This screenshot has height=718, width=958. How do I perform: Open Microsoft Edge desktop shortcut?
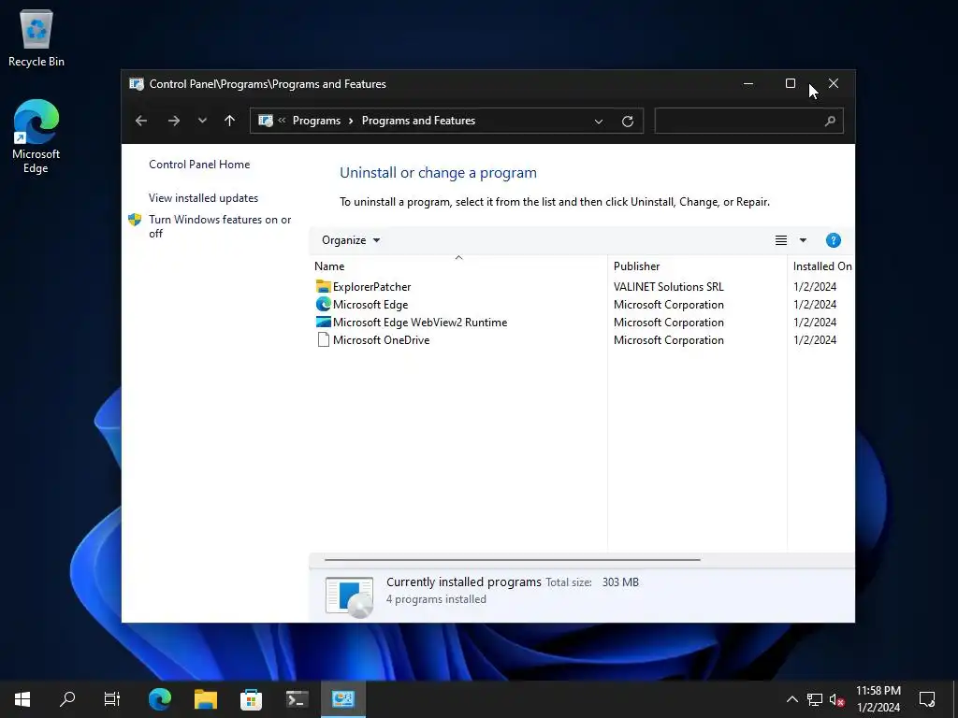coord(36,136)
